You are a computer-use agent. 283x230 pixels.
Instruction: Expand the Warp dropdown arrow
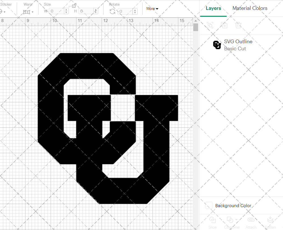pos(33,12)
